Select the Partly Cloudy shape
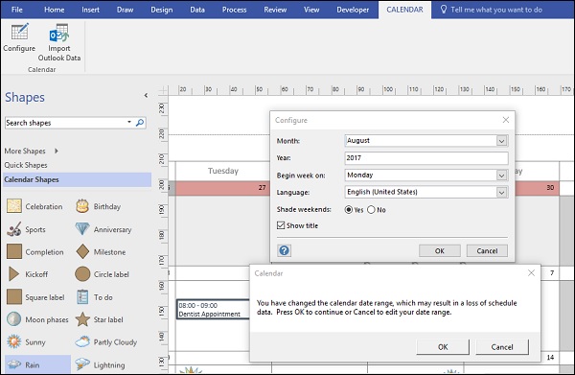Image resolution: width=575 pixels, height=375 pixels. click(106, 342)
